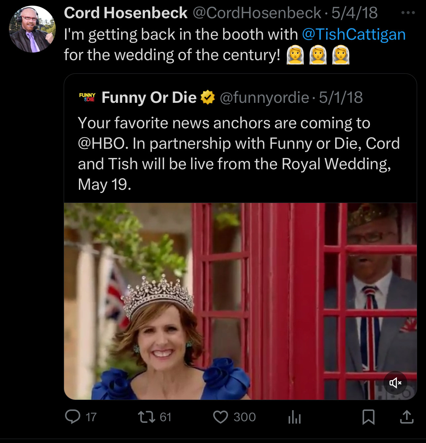The image size is (426, 443).
Task: Like the tweet with the heart icon
Action: [220, 417]
